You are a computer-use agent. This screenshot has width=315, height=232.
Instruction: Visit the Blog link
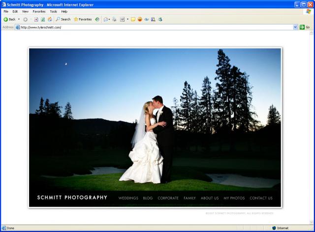coord(148,198)
